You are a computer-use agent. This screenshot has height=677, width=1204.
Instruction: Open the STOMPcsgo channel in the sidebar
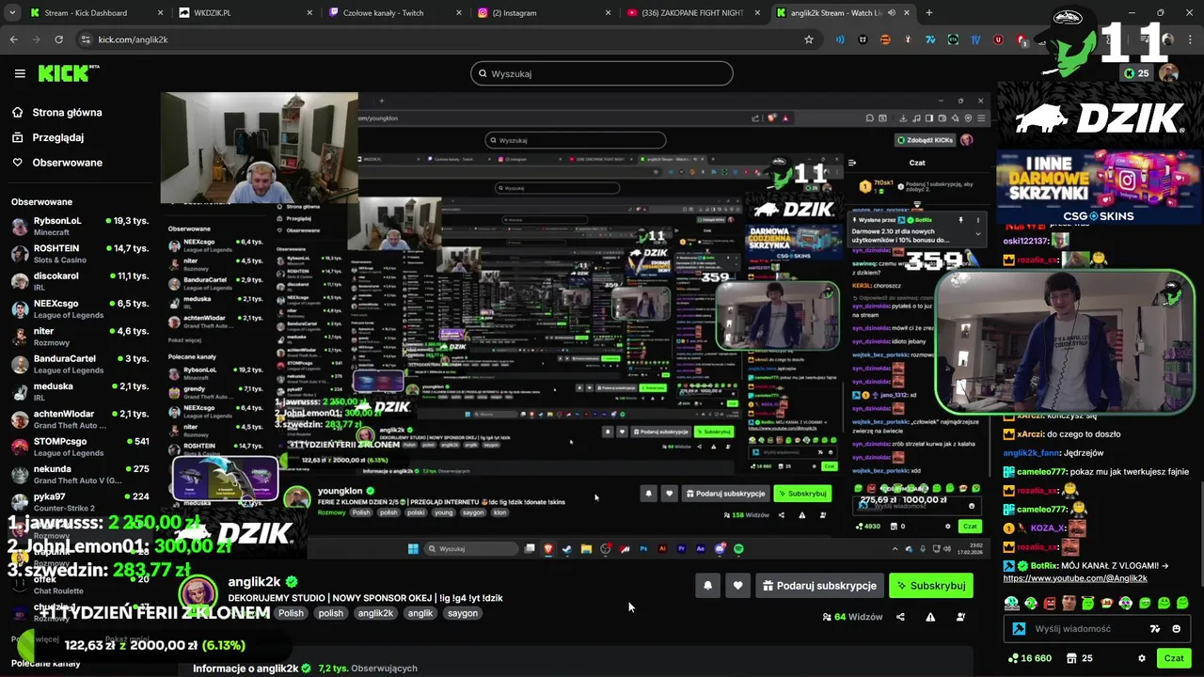tap(80, 447)
